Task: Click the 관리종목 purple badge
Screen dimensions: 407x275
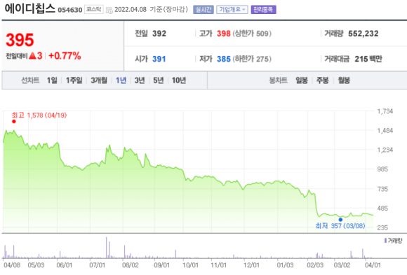Action: [x=263, y=10]
